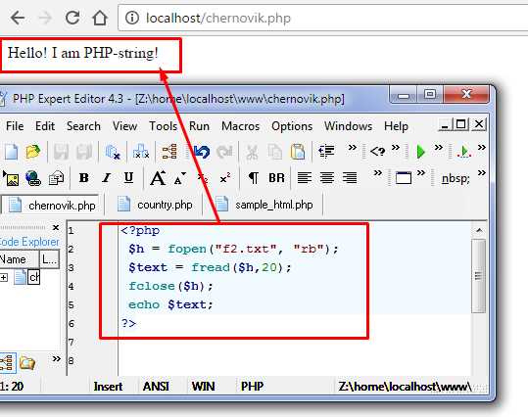Open the Search menu

(83, 126)
